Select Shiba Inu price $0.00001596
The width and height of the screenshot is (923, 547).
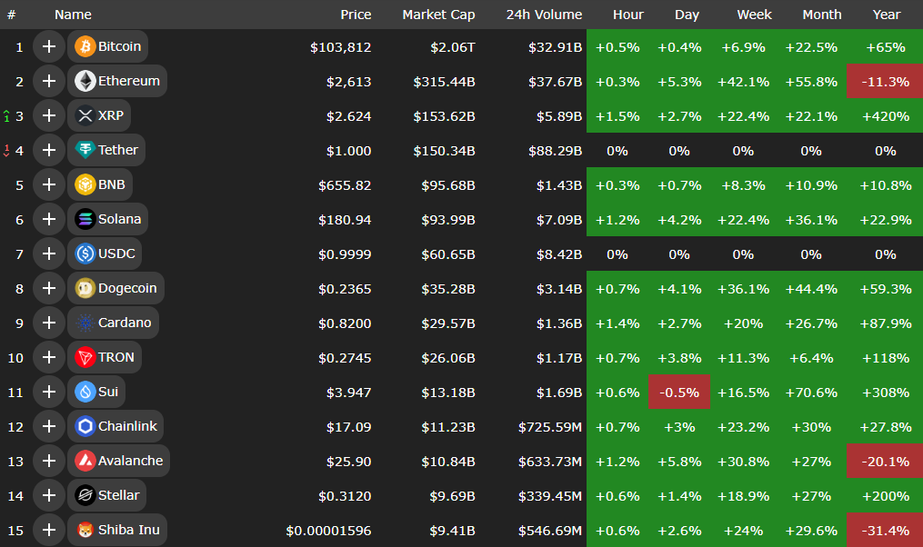pyautogui.click(x=328, y=531)
